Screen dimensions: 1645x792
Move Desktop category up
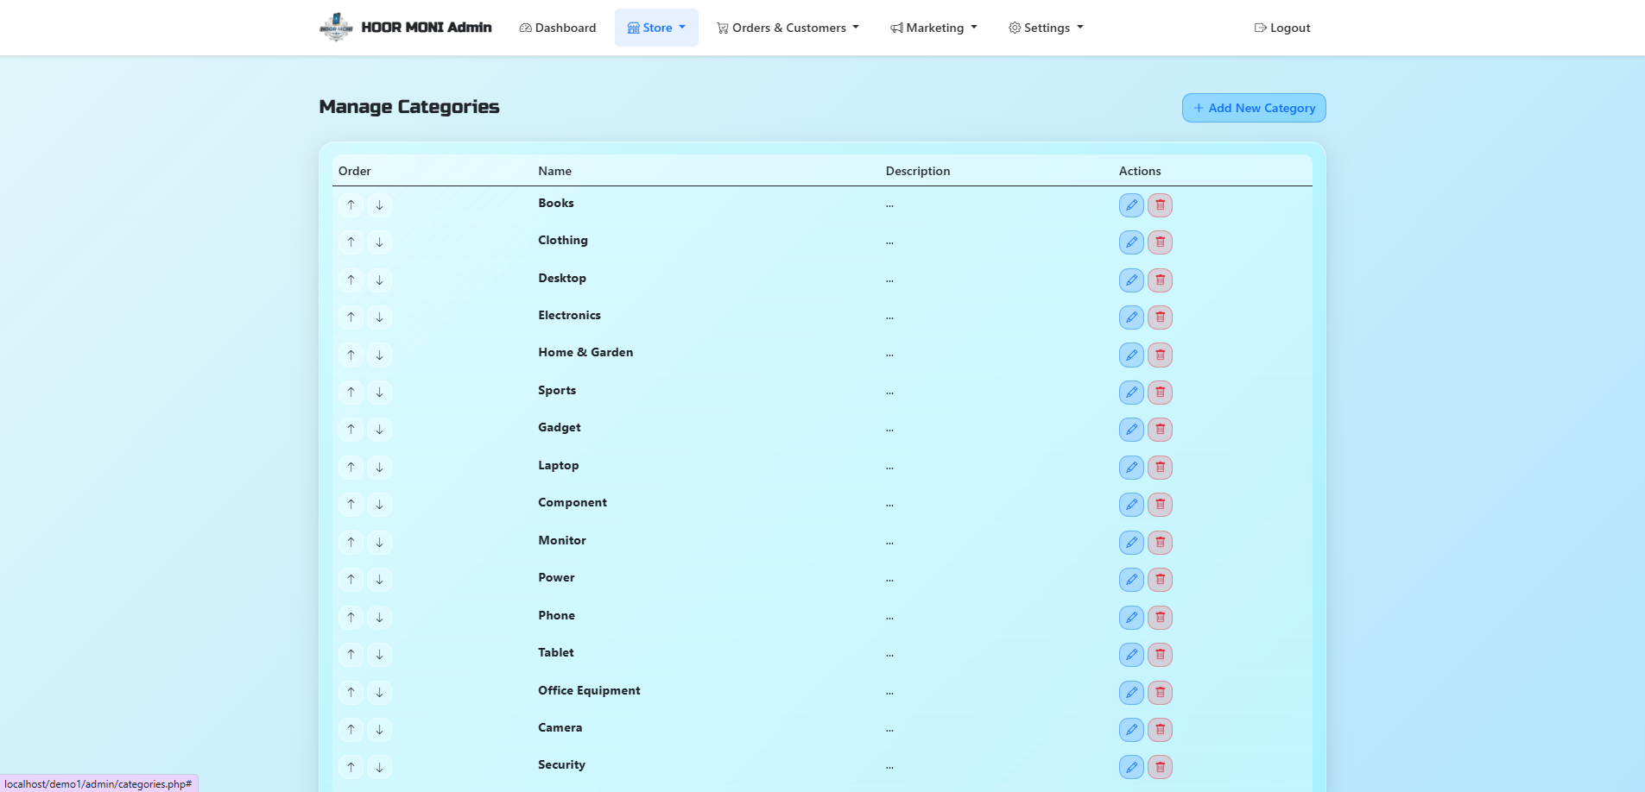point(351,280)
